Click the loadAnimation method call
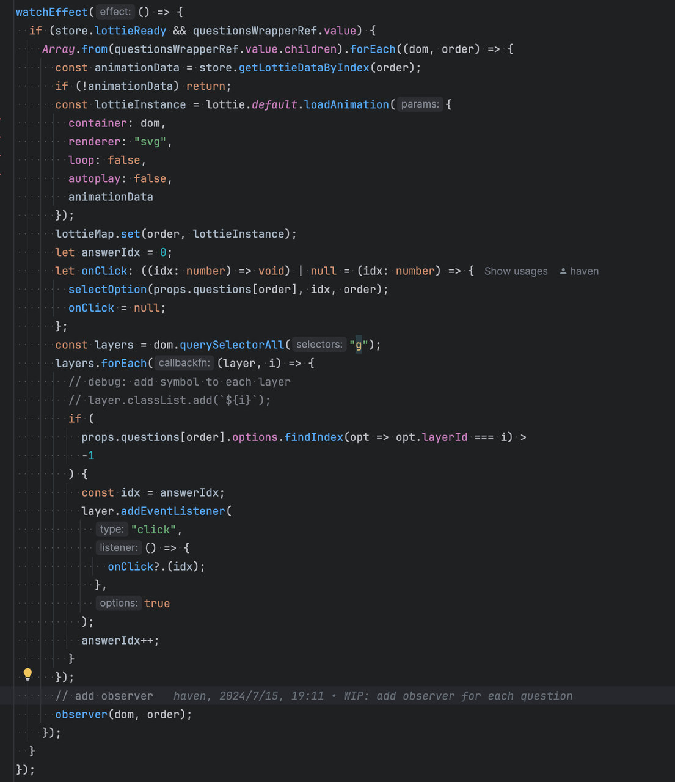 (x=346, y=104)
